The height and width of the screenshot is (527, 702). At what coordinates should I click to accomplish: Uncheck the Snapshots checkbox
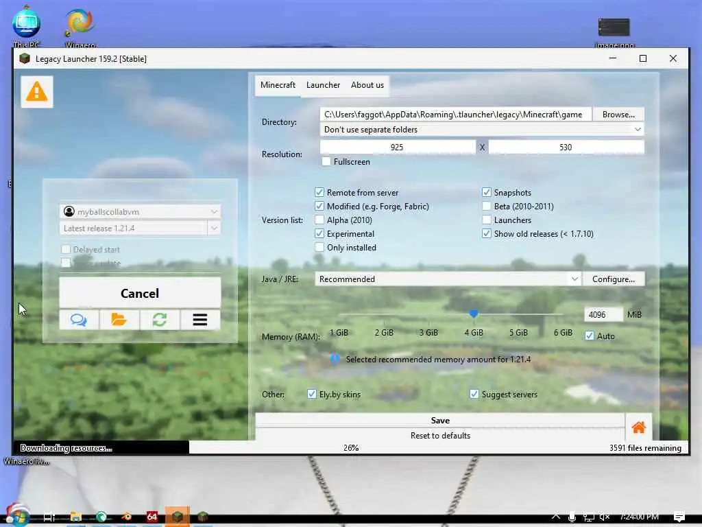(487, 192)
